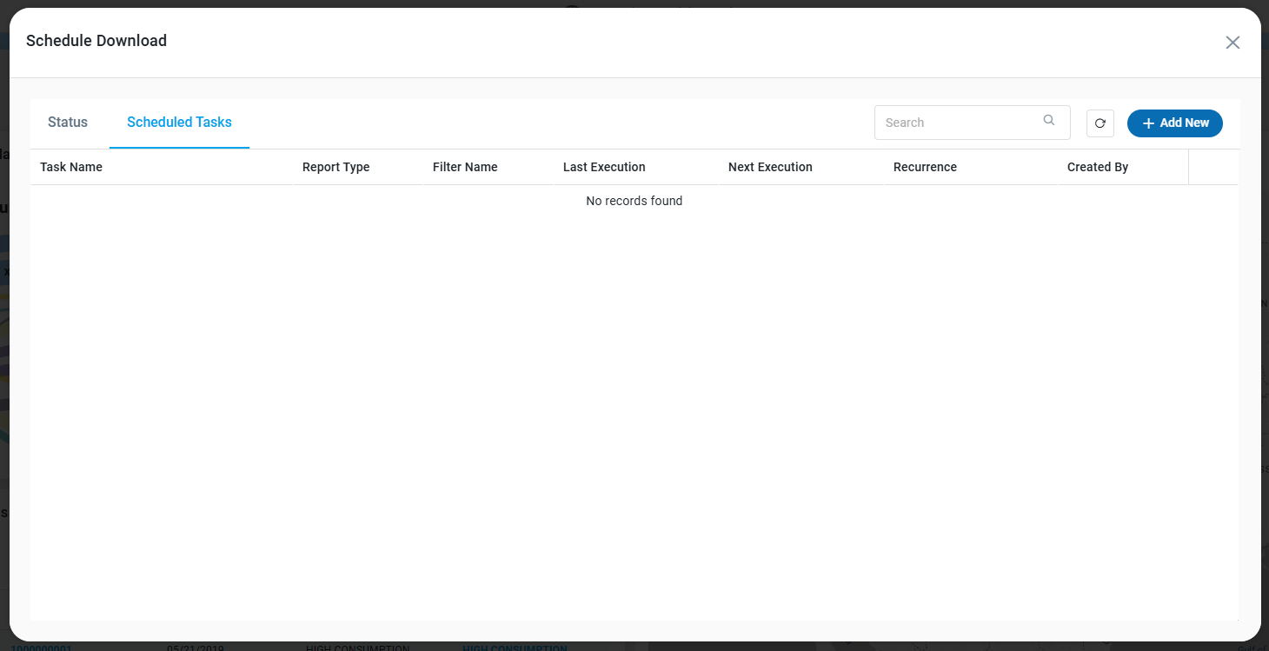Click the Schedule Download dialog title

coord(96,41)
